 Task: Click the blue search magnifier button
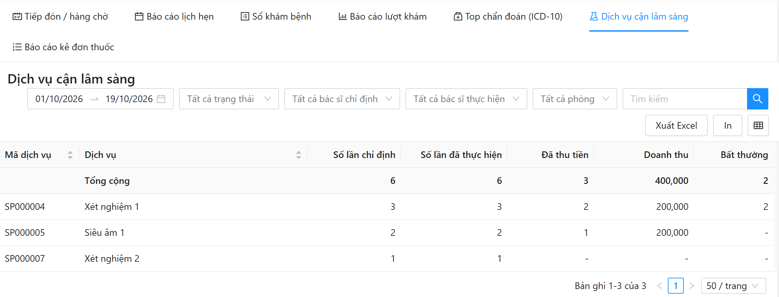(757, 99)
